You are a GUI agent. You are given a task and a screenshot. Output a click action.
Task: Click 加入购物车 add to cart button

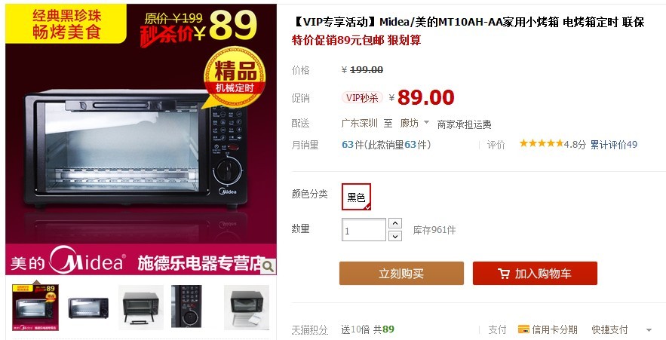(x=536, y=274)
